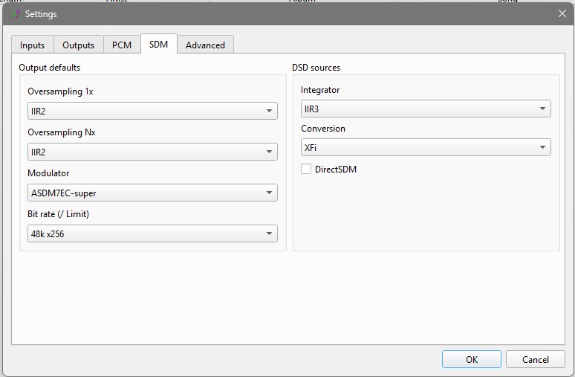Close the Settings dialog with the X
This screenshot has width=575, height=377.
point(562,13)
